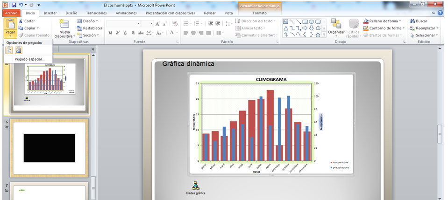The width and height of the screenshot is (448, 200).
Task: Minimize the ribbon with caret icon
Action: [x=434, y=13]
